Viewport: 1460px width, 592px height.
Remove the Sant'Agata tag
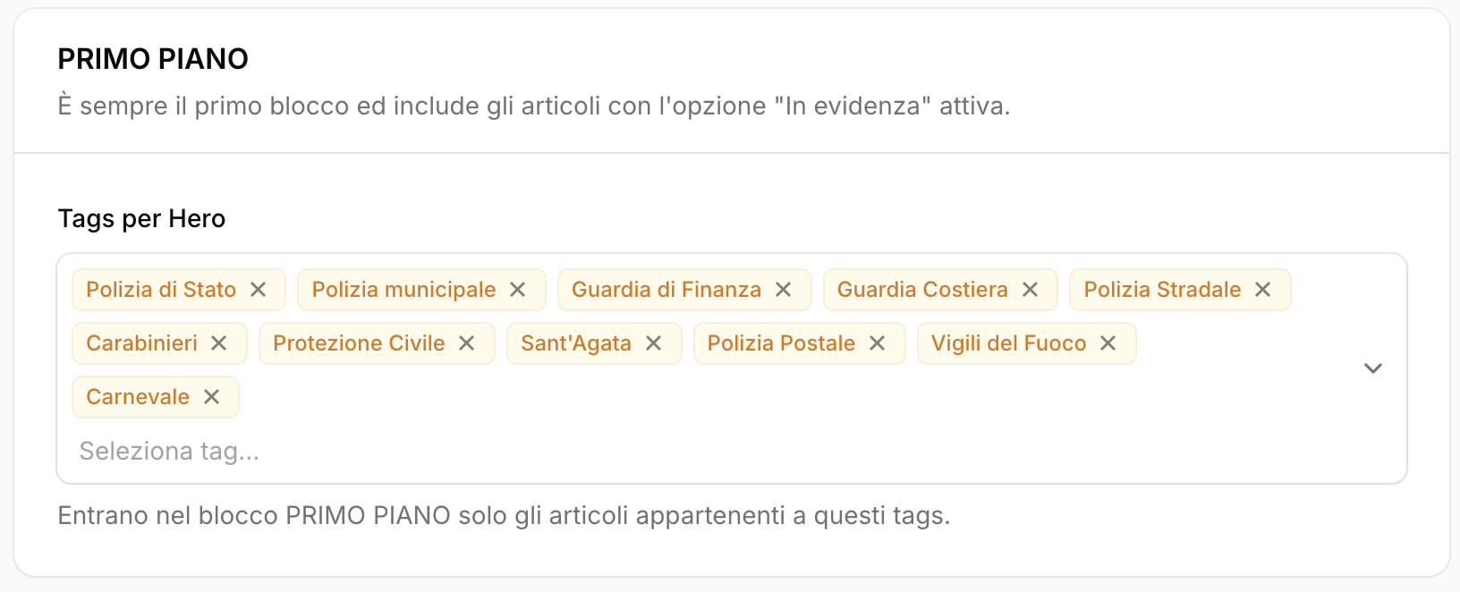tap(654, 343)
